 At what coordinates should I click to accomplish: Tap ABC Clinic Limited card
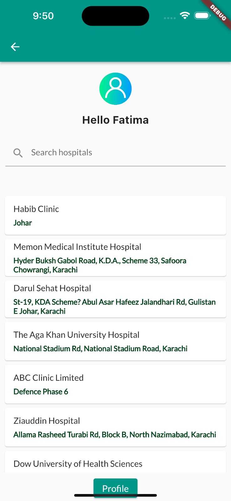click(115, 384)
